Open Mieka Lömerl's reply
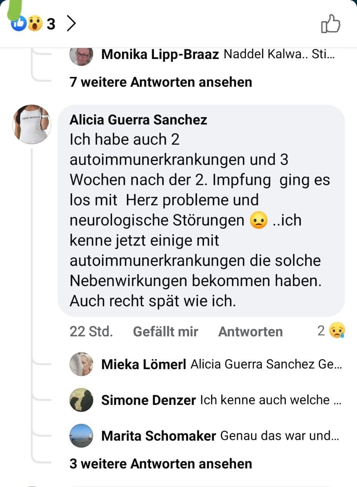The width and height of the screenshot is (357, 487). coord(266,364)
